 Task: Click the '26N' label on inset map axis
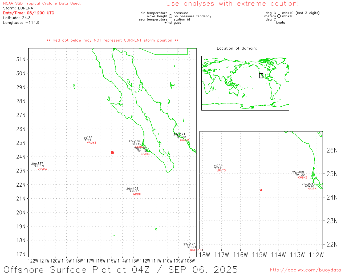coord(332,150)
